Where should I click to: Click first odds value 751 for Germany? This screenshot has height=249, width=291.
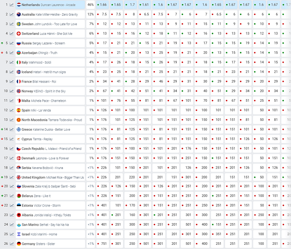pos(103,244)
